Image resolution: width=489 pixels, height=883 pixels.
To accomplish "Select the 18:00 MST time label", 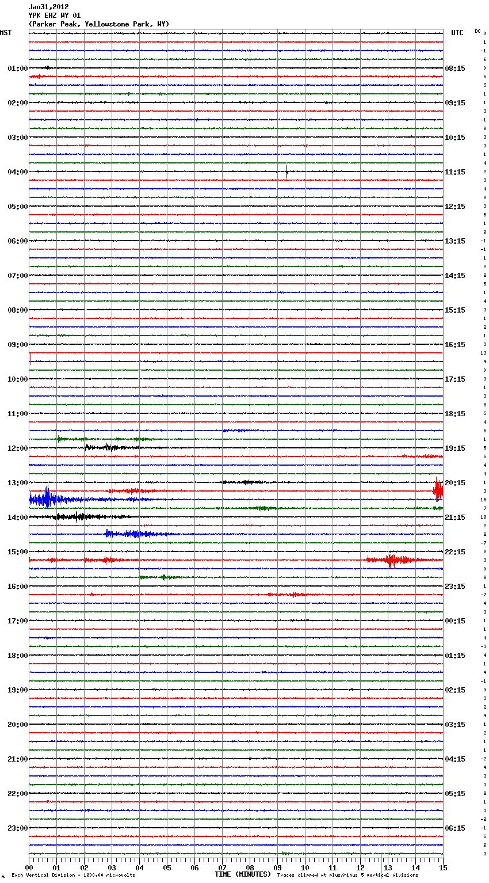I will (x=18, y=656).
